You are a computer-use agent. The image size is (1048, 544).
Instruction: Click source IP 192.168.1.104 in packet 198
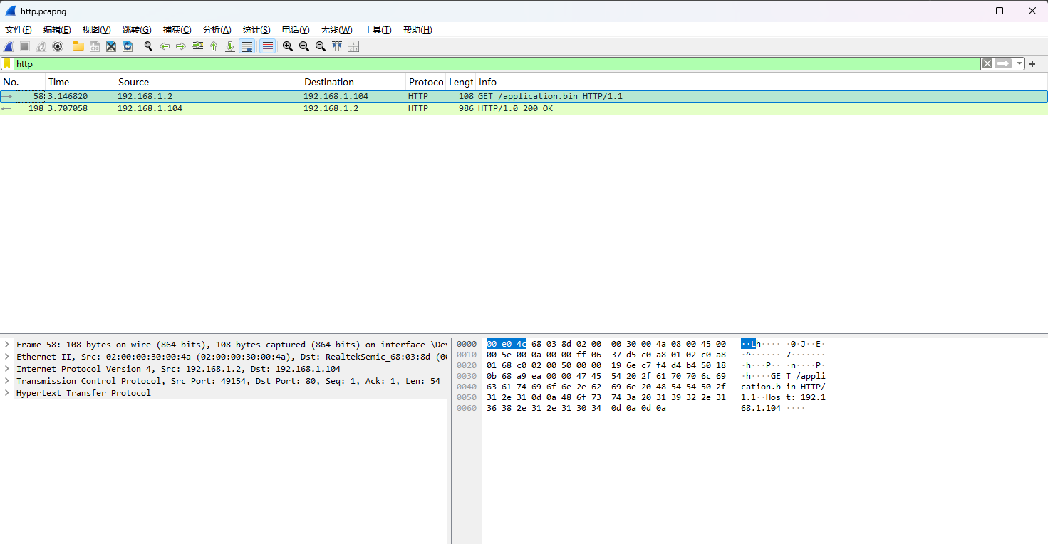[150, 108]
